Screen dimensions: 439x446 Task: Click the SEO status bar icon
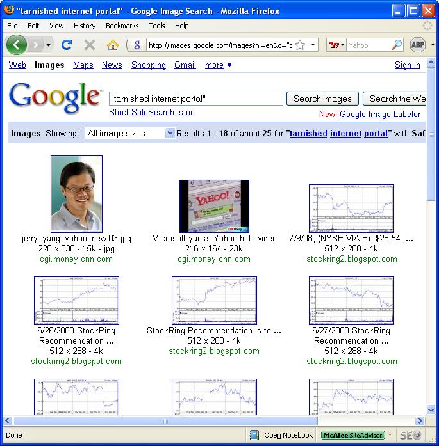point(410,435)
